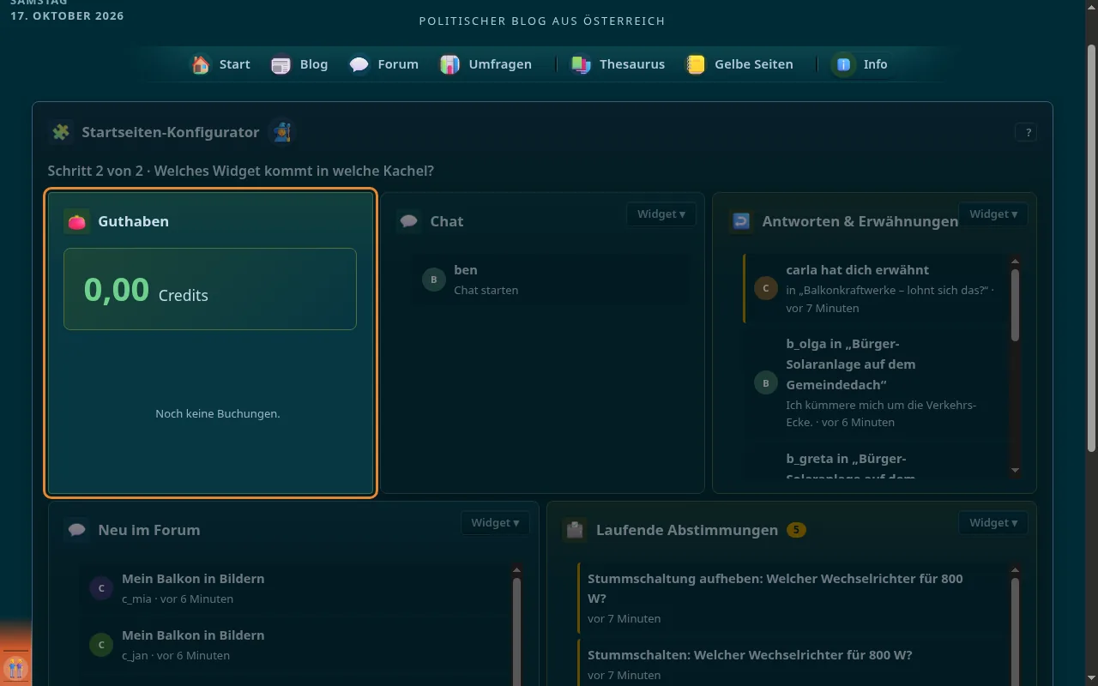This screenshot has height=686, width=1098.
Task: Open the Stummschaltung aufheben vote entry
Action: click(792, 598)
